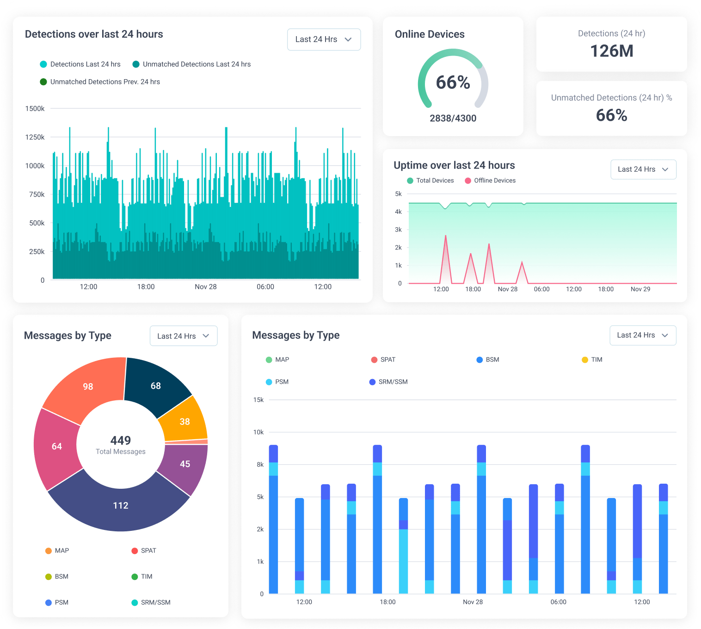Open the Detections (24 hr) 126M metric card
The image size is (701, 629).
coord(611,44)
